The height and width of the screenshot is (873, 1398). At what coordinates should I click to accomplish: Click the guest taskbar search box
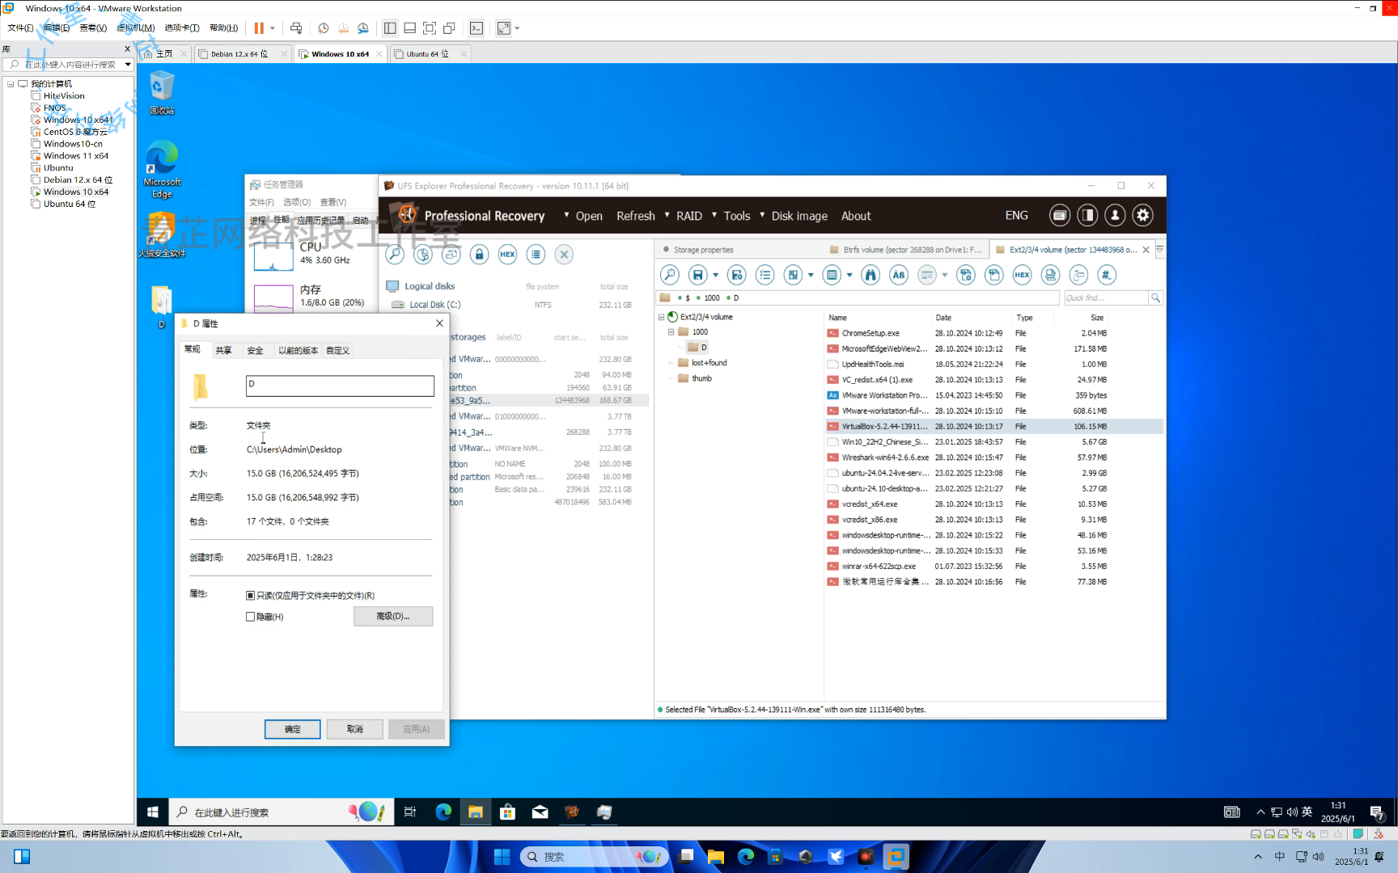tap(282, 812)
